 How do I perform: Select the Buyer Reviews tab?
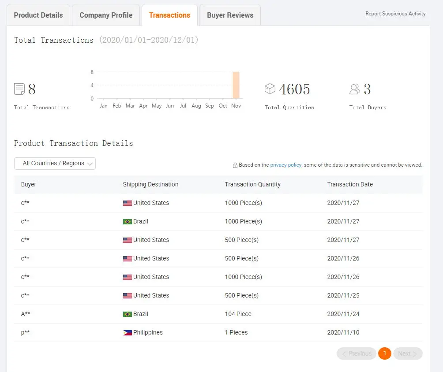230,15
